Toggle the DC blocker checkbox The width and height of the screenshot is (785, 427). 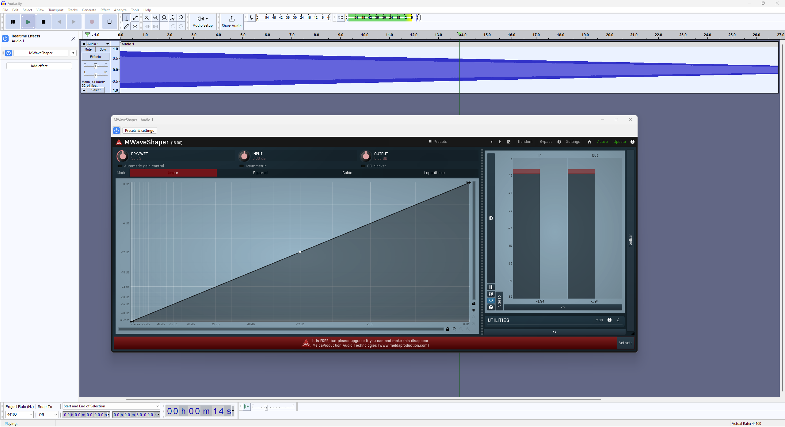point(364,166)
